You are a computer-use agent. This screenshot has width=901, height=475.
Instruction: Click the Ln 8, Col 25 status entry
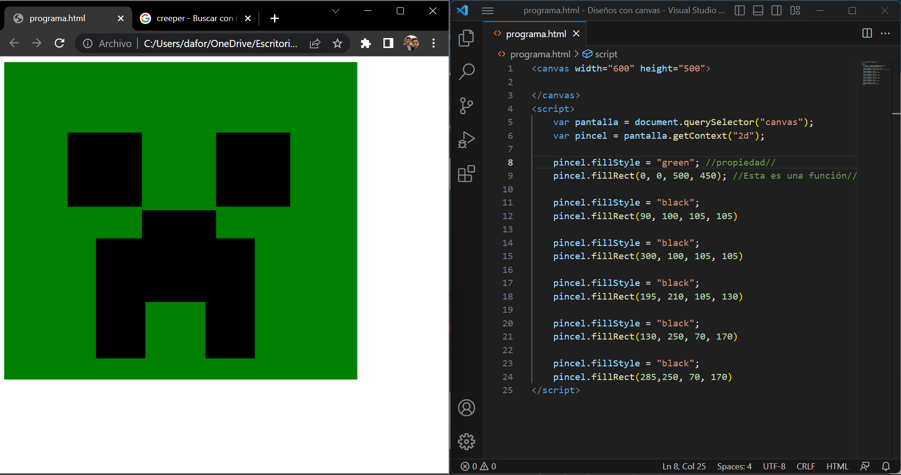(x=684, y=466)
